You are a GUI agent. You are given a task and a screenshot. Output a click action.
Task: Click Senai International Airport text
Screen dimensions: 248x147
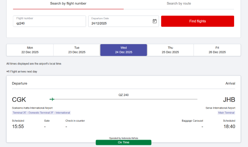(x=220, y=108)
